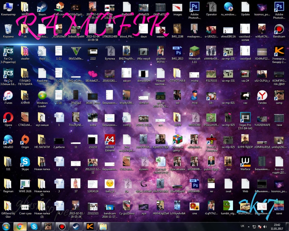Select the Minecraft 1.11 shortcut
The width and height of the screenshot is (289, 231).
tap(195, 51)
